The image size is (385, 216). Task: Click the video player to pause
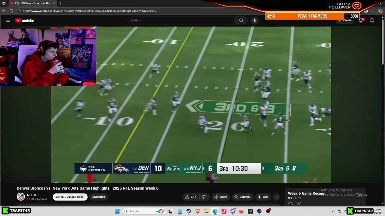coord(191,104)
